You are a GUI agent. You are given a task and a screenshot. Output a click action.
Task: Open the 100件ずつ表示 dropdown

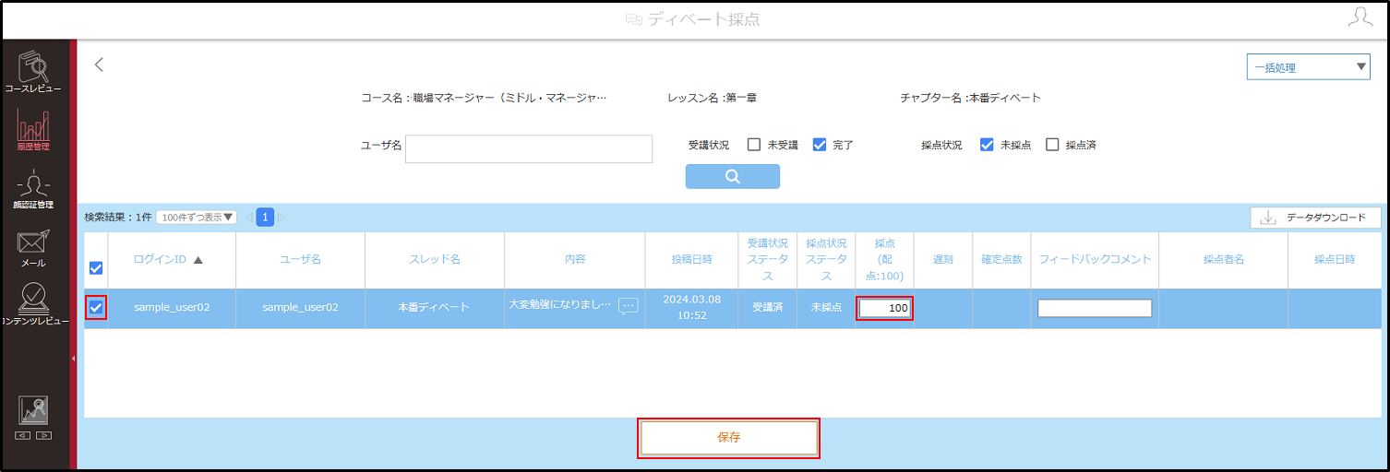pos(197,218)
